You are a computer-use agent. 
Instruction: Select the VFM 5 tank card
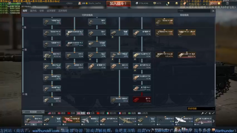pos(75,55)
